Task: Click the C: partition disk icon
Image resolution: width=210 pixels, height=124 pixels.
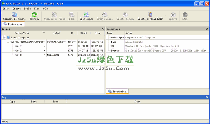Action: (17, 46)
